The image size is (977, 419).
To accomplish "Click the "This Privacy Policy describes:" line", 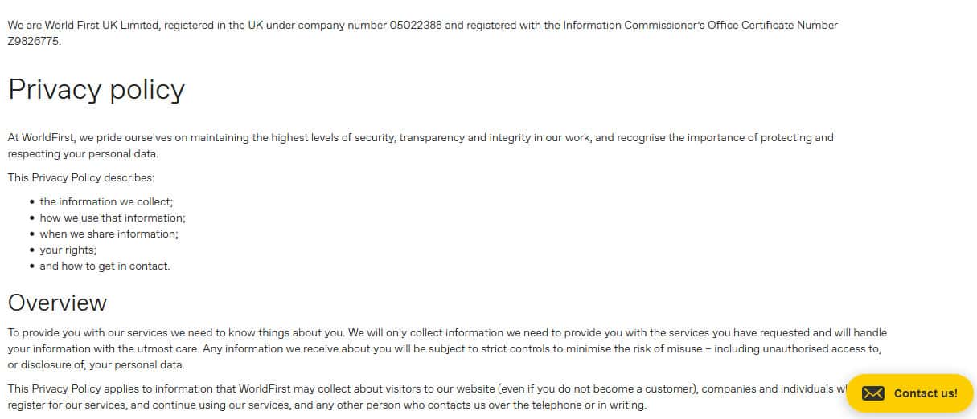I will (81, 177).
